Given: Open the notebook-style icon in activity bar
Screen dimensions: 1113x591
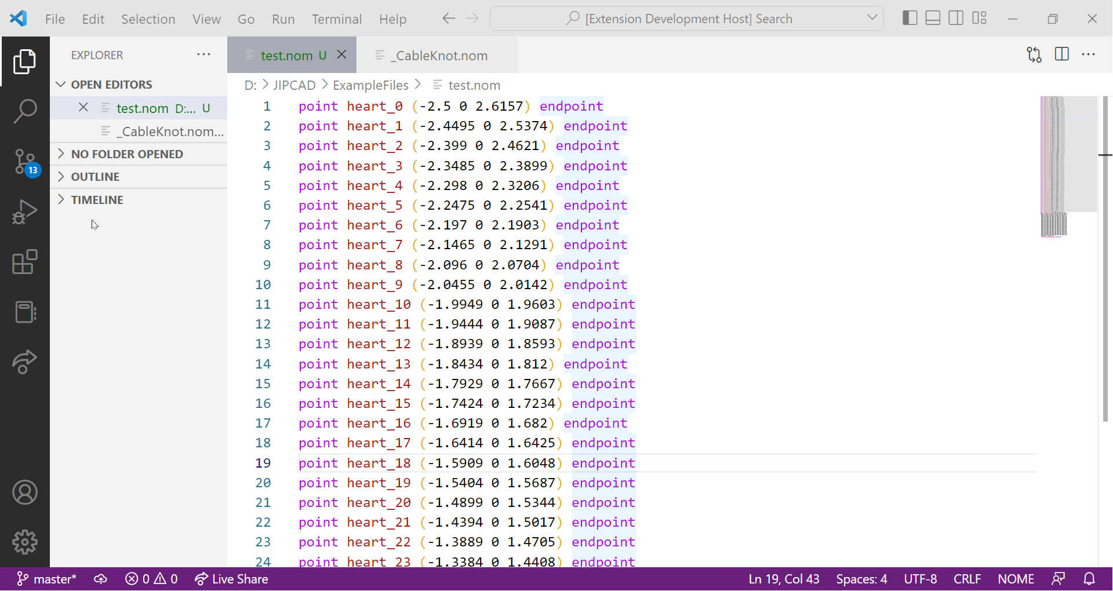Looking at the screenshot, I should (x=24, y=312).
